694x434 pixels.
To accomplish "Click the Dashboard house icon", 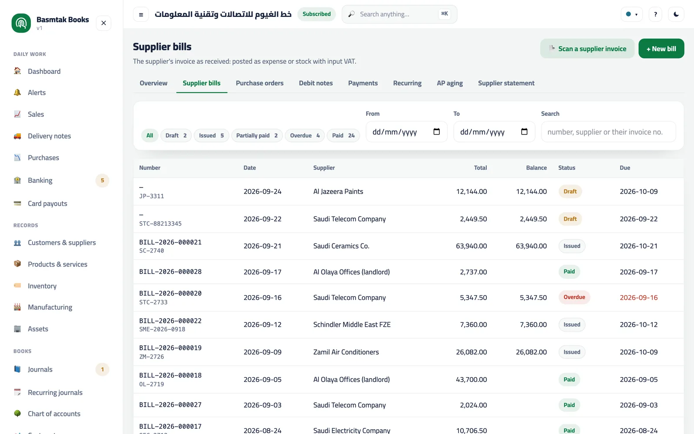I will click(17, 71).
